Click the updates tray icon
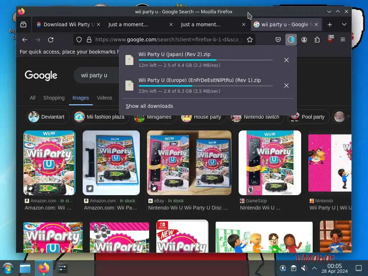Image resolution: width=368 pixels, height=276 pixels. coord(283,268)
